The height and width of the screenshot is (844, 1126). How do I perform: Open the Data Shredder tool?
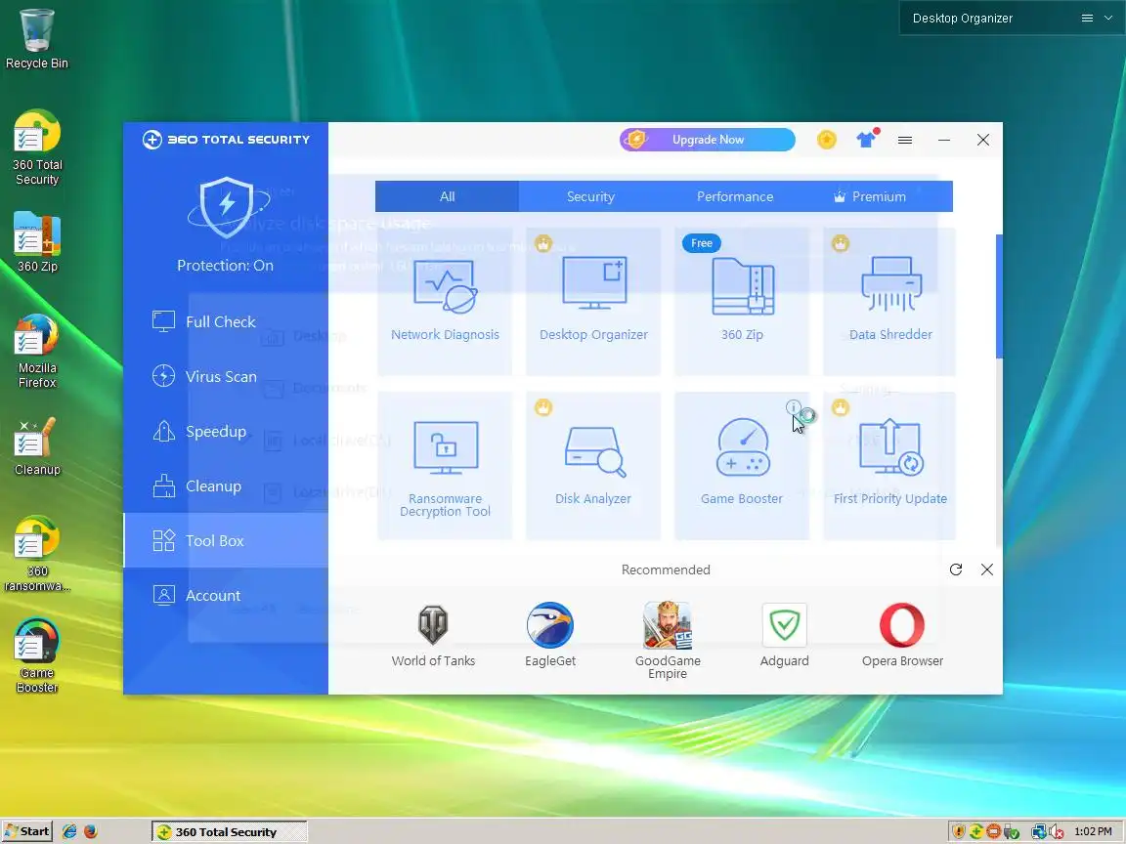889,302
